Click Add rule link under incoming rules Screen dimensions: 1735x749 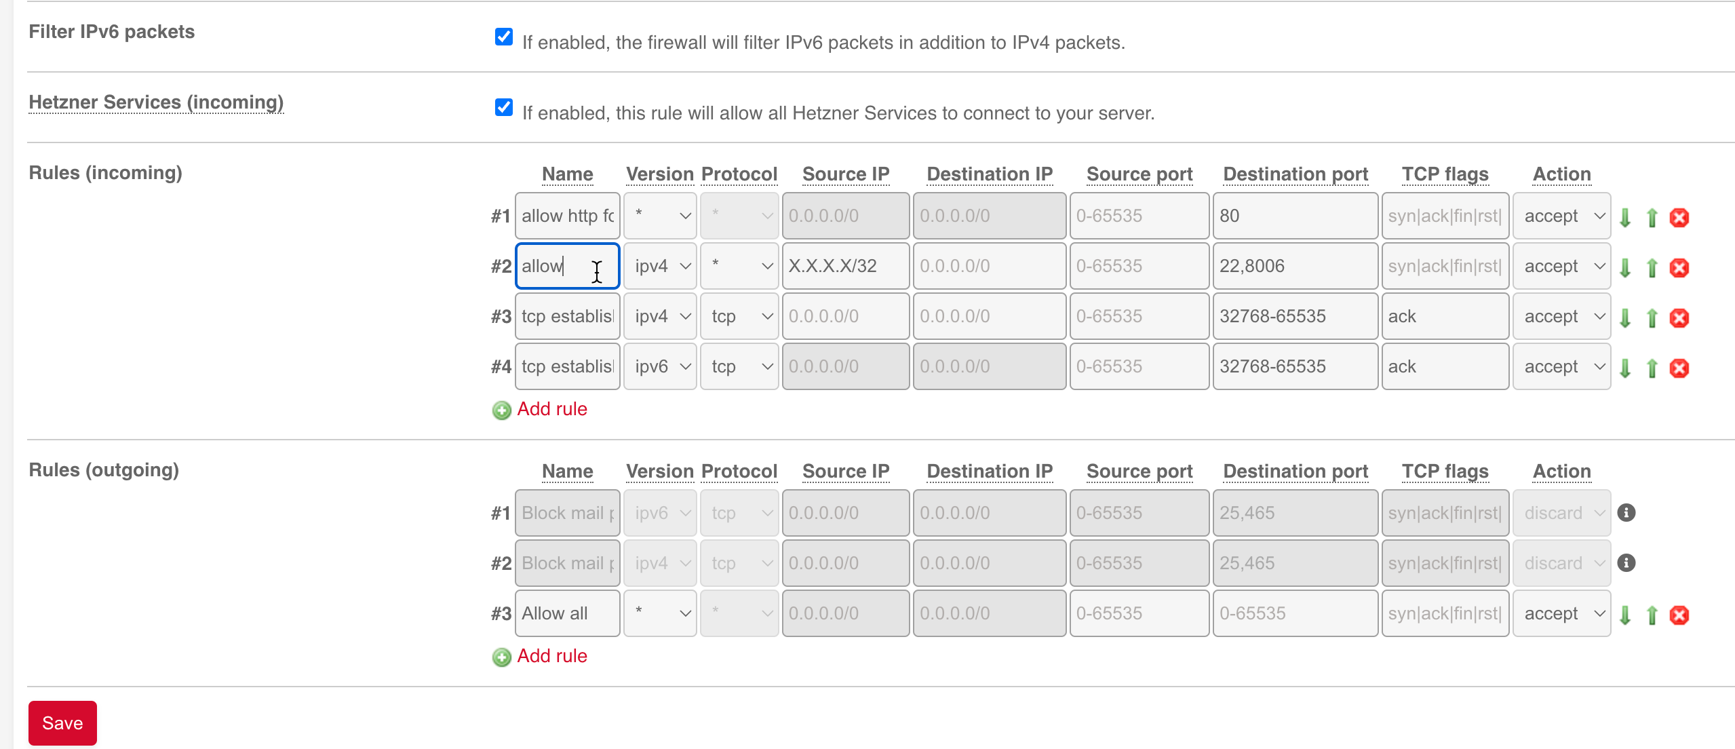tap(552, 409)
